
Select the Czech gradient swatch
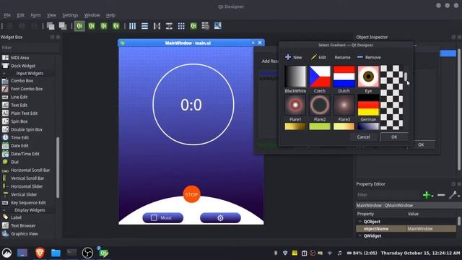[320, 77]
